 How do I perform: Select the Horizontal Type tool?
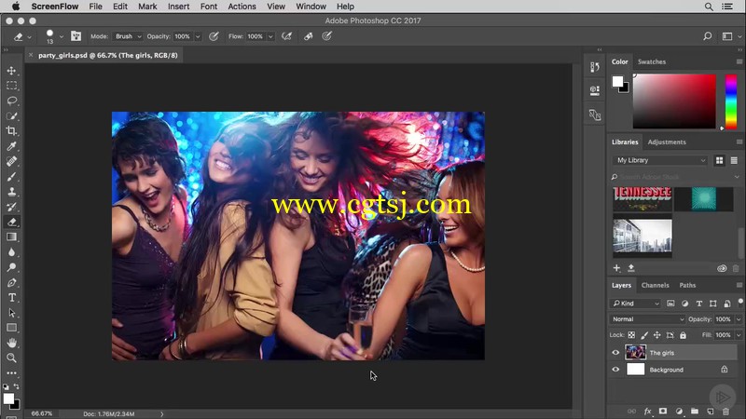tap(11, 298)
